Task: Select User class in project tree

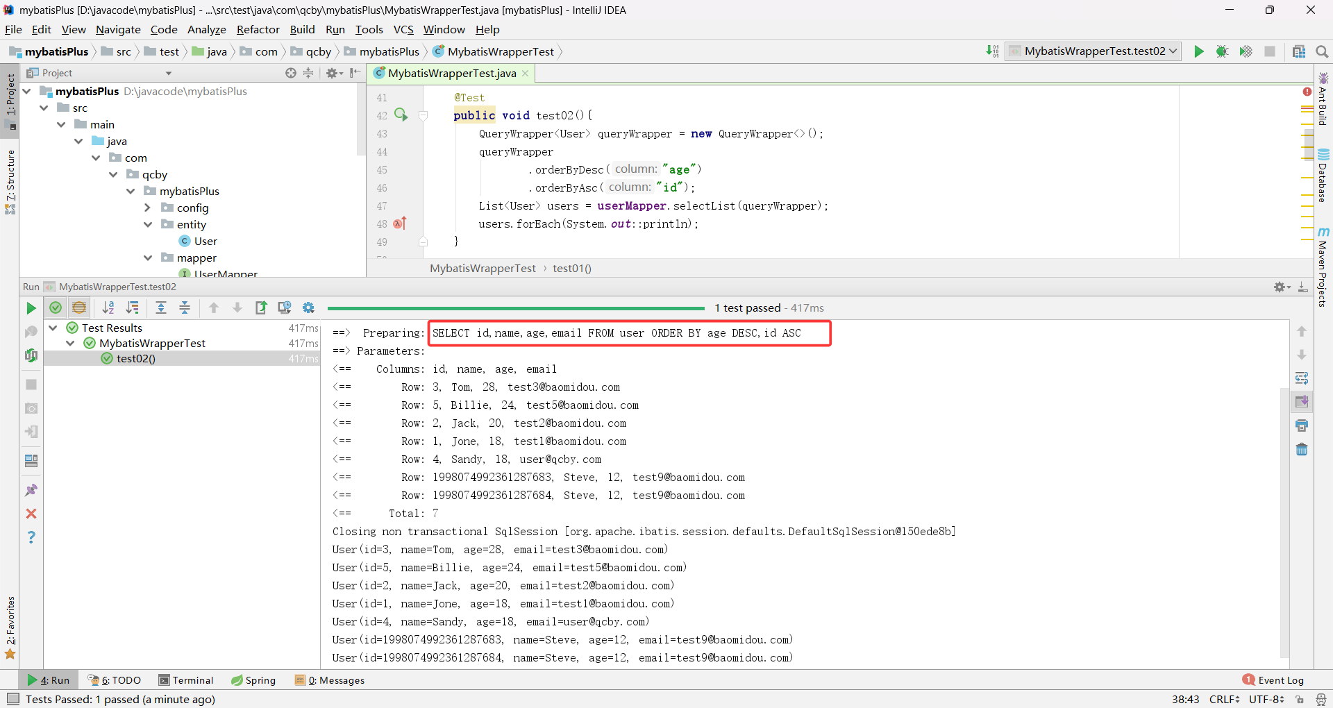Action: click(198, 241)
